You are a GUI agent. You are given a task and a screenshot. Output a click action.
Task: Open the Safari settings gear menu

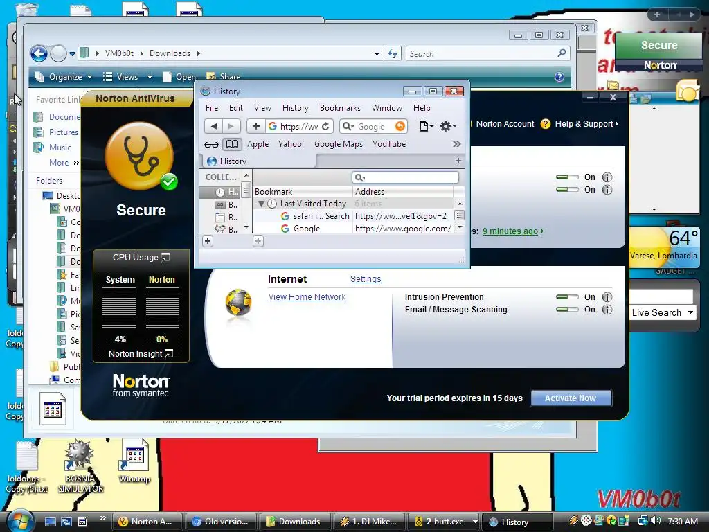pos(448,126)
